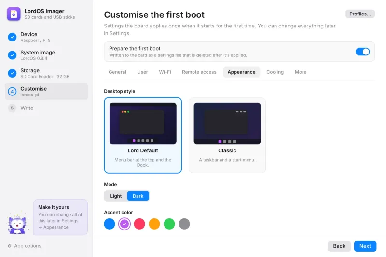
Task: Choose the gray accent color
Action: click(x=184, y=224)
